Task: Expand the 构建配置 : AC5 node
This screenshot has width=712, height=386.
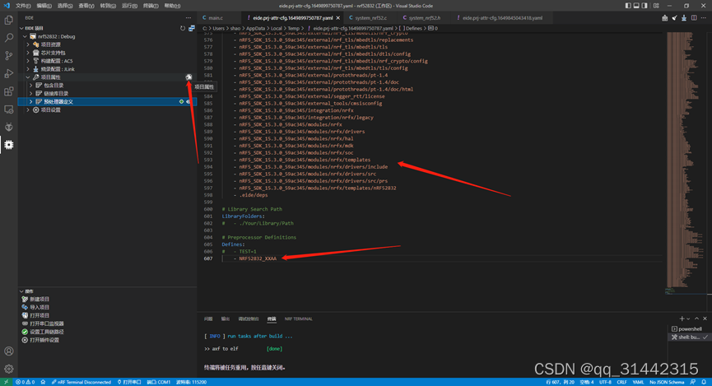Action: [x=28, y=61]
